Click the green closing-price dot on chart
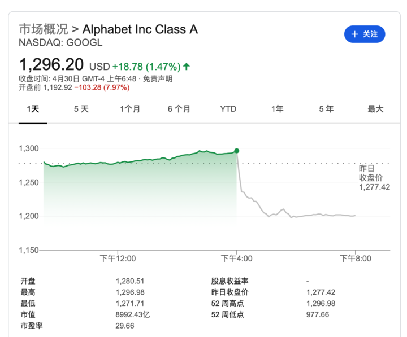Screen dimensions: 407x337 236,151
